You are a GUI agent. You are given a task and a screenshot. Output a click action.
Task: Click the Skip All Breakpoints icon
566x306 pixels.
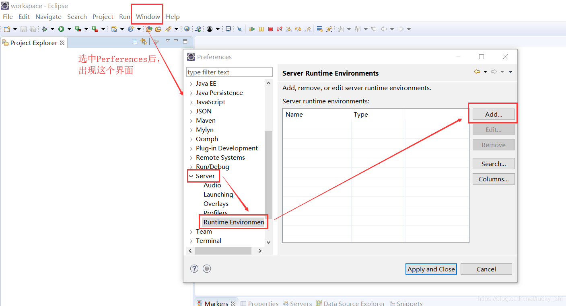[x=239, y=29]
